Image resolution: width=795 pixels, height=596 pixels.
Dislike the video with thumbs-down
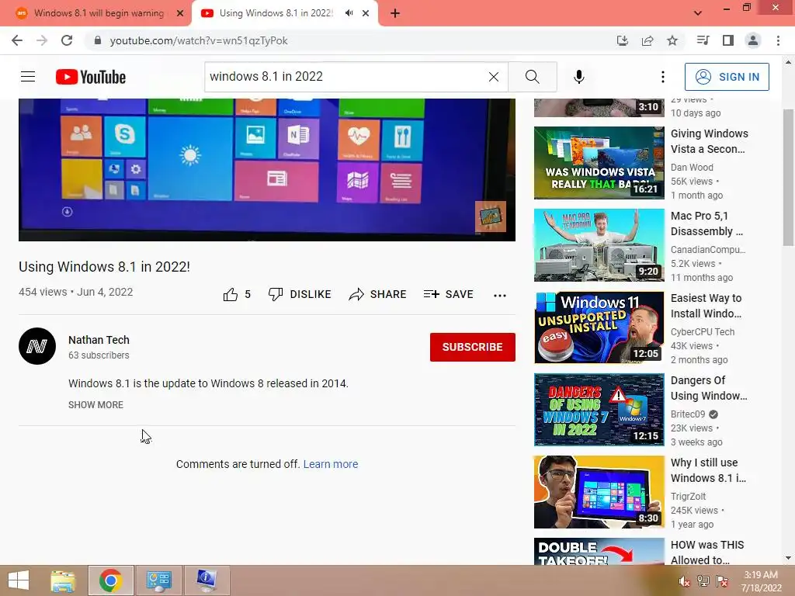[300, 294]
